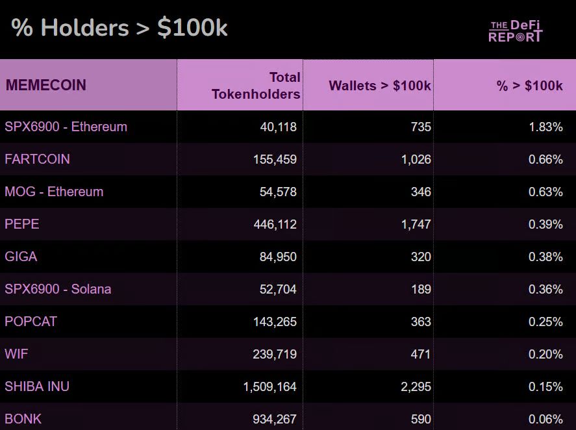Click the SHIBA INU memecoin name
The image size is (576, 430).
(x=37, y=386)
